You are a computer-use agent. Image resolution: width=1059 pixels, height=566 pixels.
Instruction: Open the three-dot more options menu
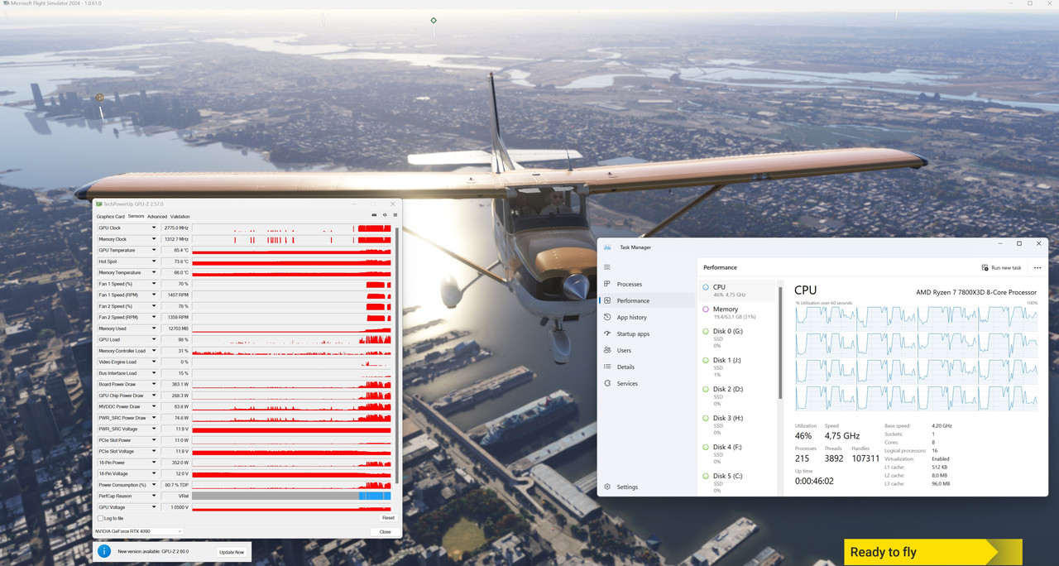pyautogui.click(x=1037, y=268)
